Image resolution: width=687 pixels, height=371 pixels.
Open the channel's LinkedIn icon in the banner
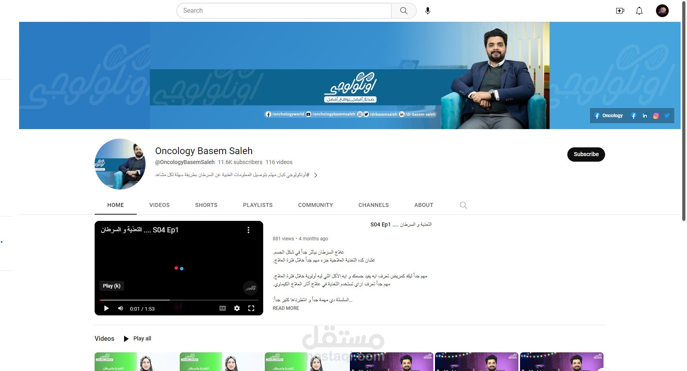645,116
